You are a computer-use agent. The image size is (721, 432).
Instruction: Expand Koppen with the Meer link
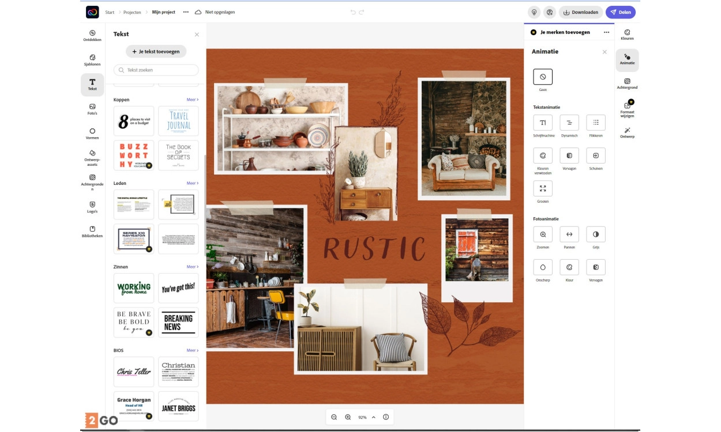tap(192, 100)
